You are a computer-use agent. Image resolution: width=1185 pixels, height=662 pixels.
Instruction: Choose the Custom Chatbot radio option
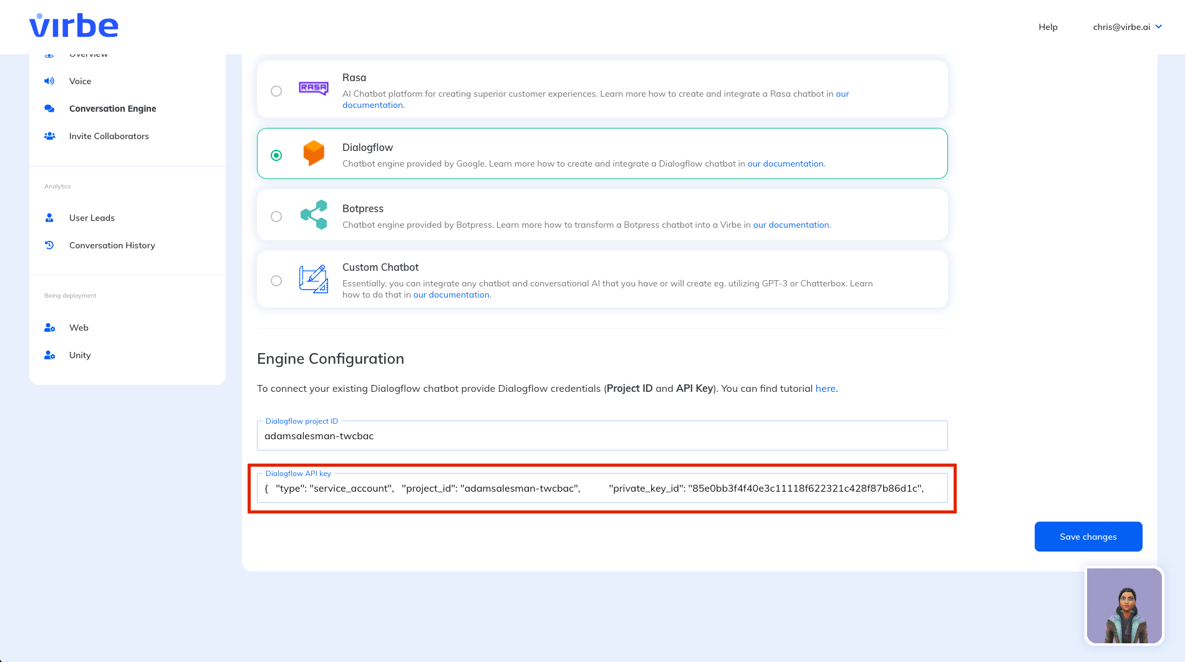point(276,281)
